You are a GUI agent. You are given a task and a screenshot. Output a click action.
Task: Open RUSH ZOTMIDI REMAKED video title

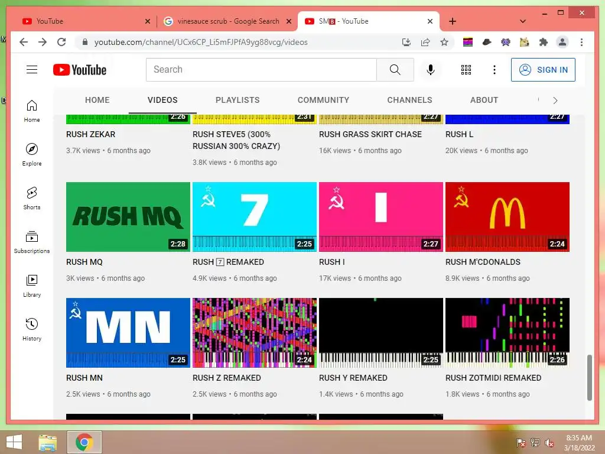[x=493, y=378]
